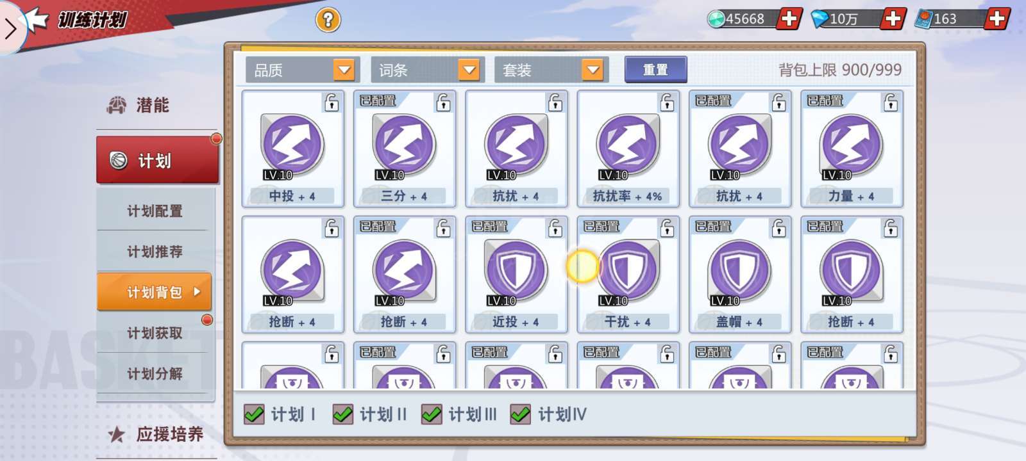Image resolution: width=1026 pixels, height=461 pixels.
Task: Open the 计划配置 submenu item
Action: pos(155,211)
